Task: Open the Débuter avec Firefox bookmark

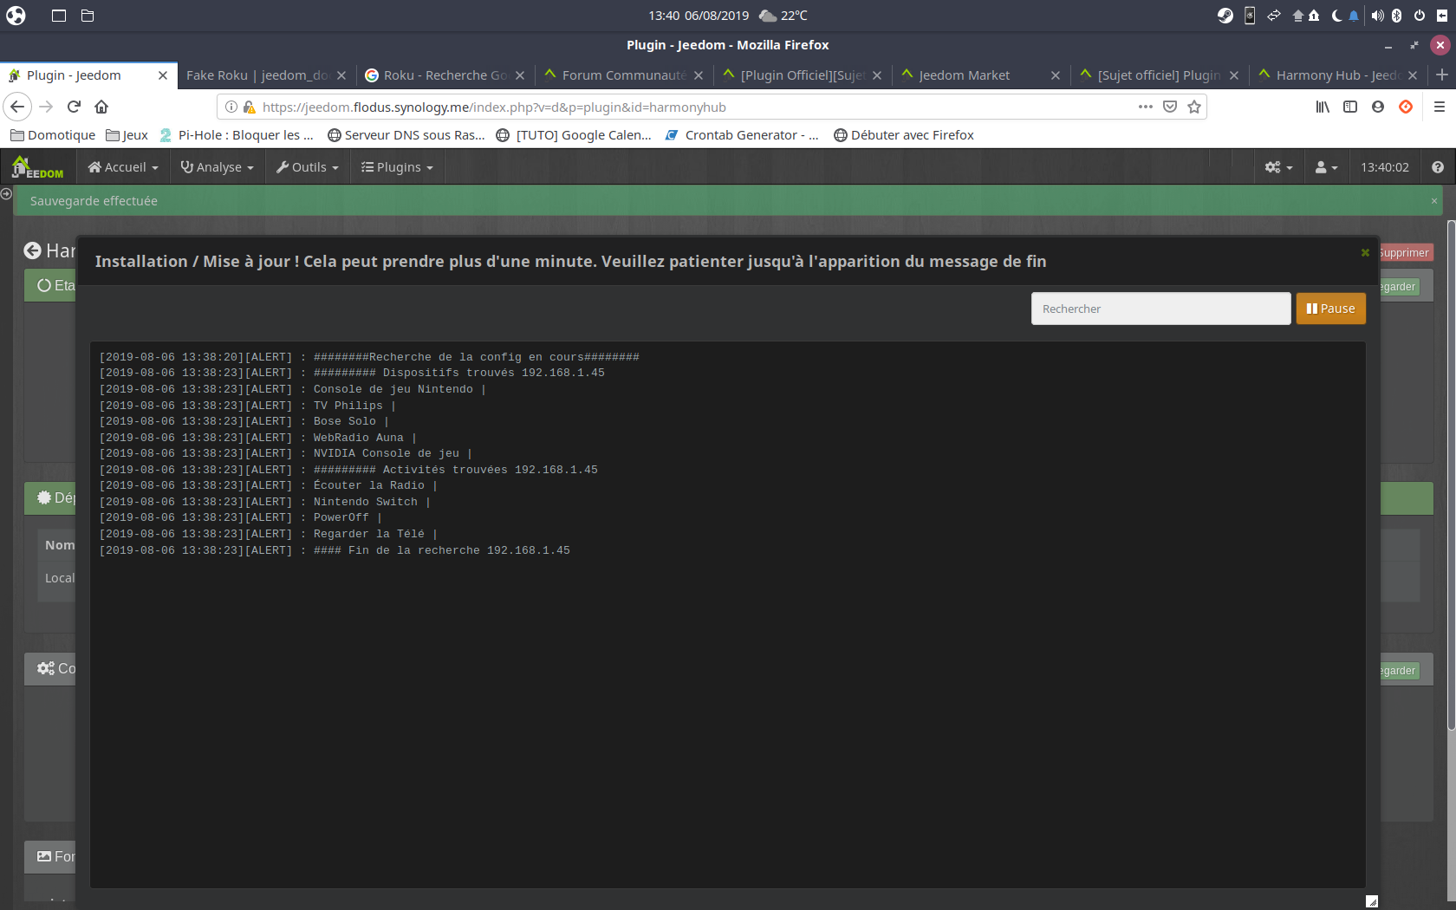Action: pos(904,135)
